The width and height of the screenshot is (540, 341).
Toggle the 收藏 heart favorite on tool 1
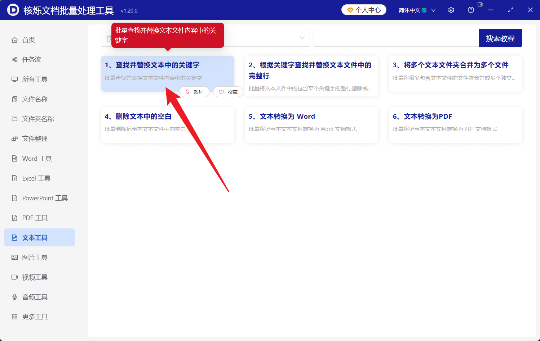point(228,92)
